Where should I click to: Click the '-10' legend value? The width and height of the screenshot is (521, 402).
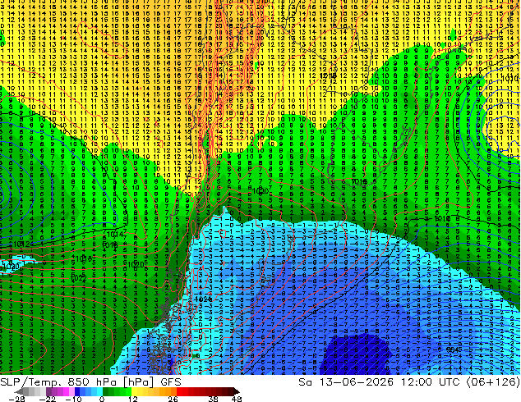(x=73, y=399)
